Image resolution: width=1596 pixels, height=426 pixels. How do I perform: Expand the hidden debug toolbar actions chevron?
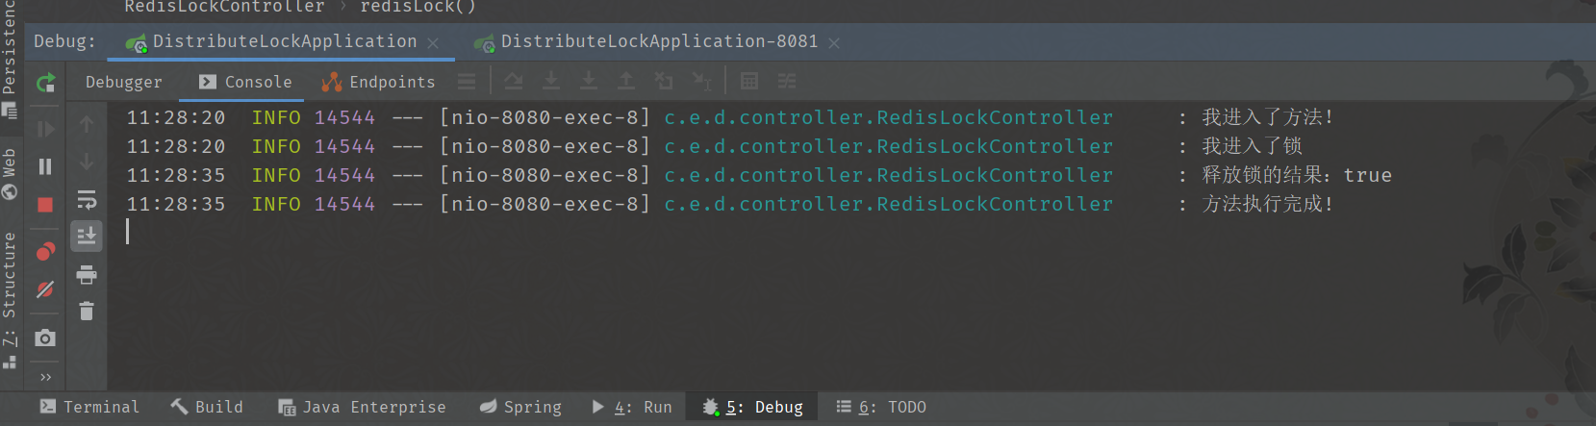coord(45,377)
